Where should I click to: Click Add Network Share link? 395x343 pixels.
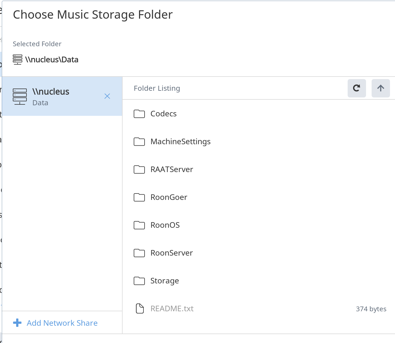tap(62, 323)
